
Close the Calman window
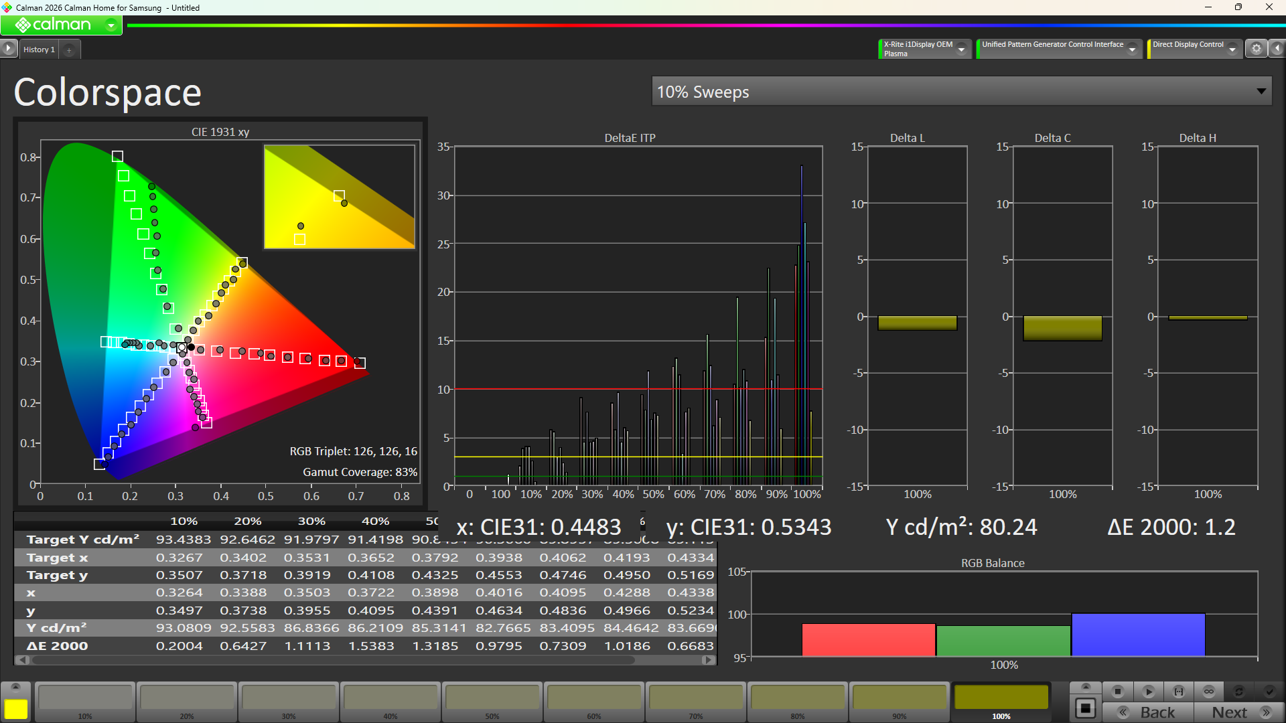coord(1269,7)
